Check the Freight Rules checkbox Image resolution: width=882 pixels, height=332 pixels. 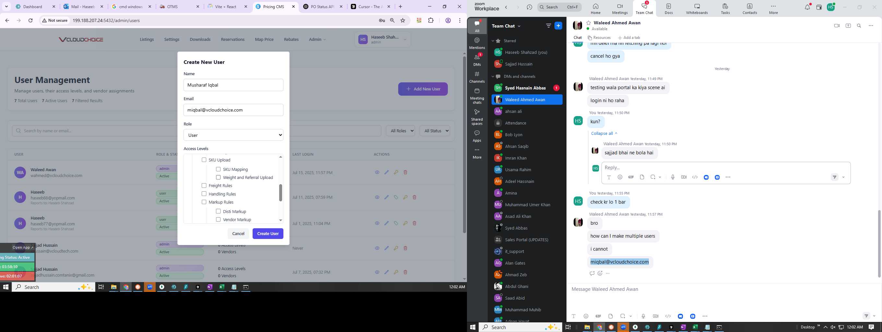[204, 185]
